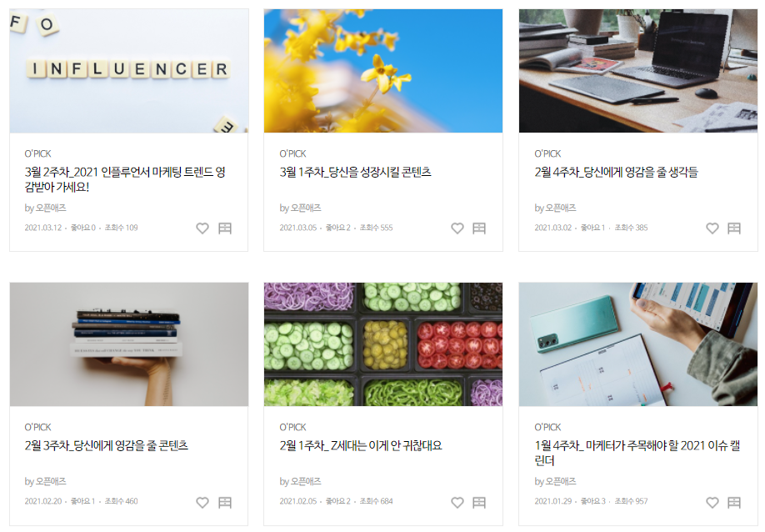The height and width of the screenshot is (532, 765).
Task: Open title 2월 1주차_Z세대는 이게 안 귀찮대요
Action: [361, 445]
